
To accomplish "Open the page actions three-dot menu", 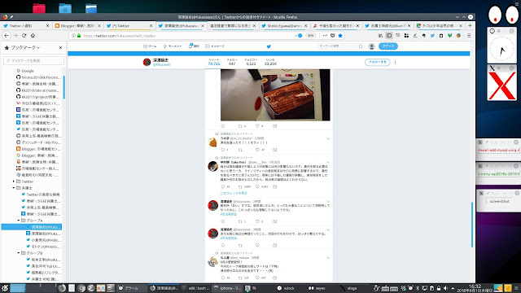I will (325, 36).
